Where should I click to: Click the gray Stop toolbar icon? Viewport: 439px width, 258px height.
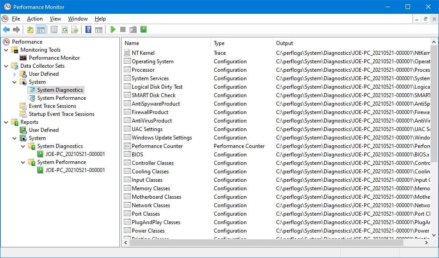pos(122,29)
